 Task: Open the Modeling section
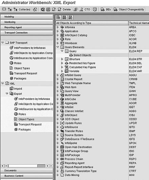(27, 17)
